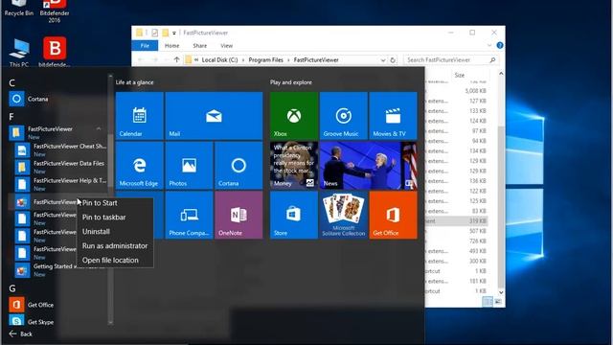Viewport: 613px width, 345px height.
Task: Click Up one level arrow in Explorer
Action: pyautogui.click(x=176, y=59)
